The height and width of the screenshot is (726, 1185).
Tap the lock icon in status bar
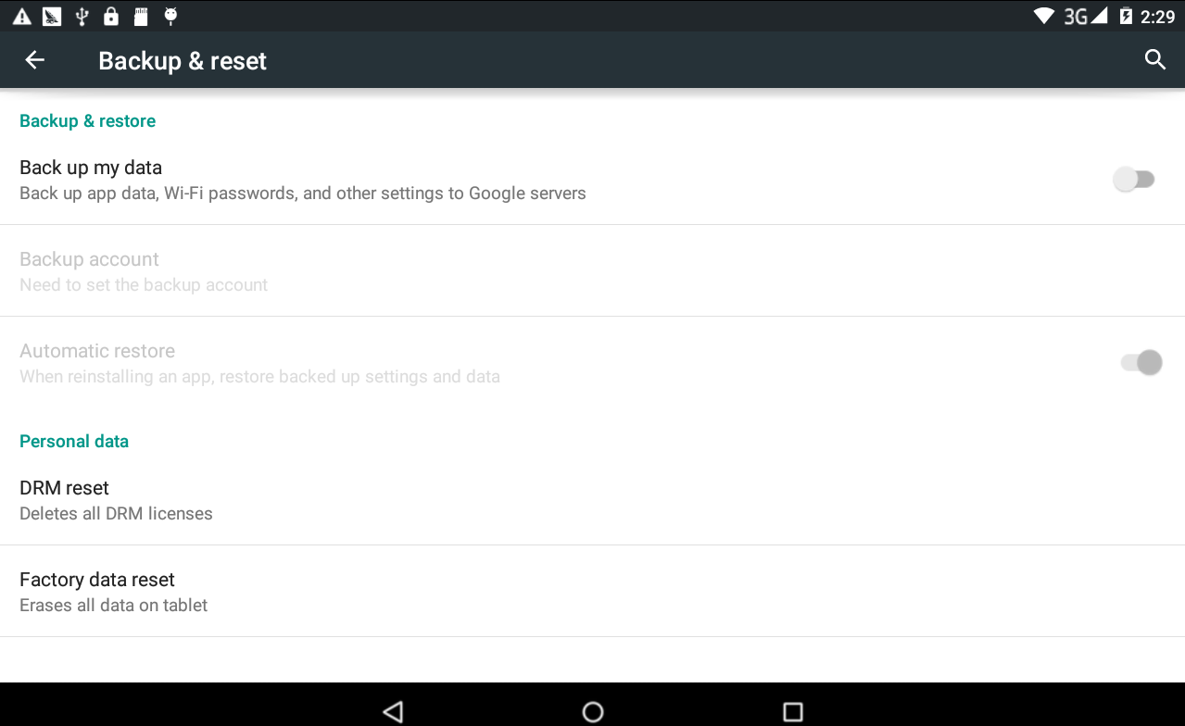[111, 16]
